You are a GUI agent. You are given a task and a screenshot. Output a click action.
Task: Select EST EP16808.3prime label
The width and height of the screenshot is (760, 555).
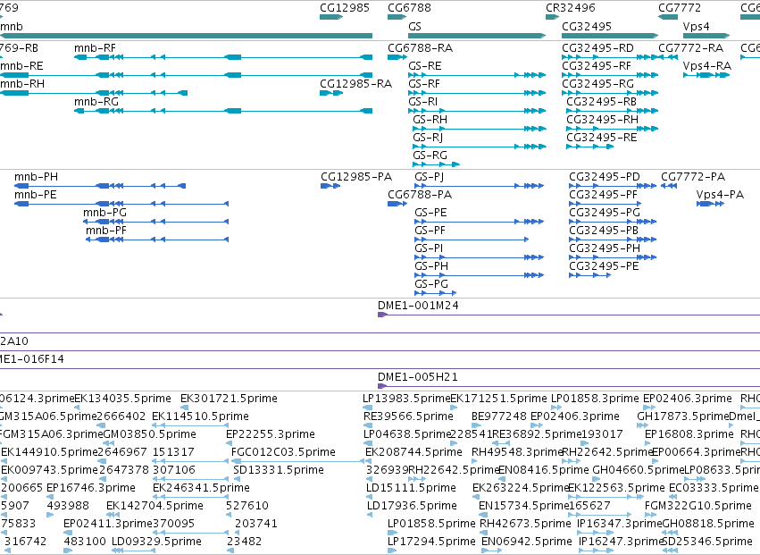click(x=689, y=434)
